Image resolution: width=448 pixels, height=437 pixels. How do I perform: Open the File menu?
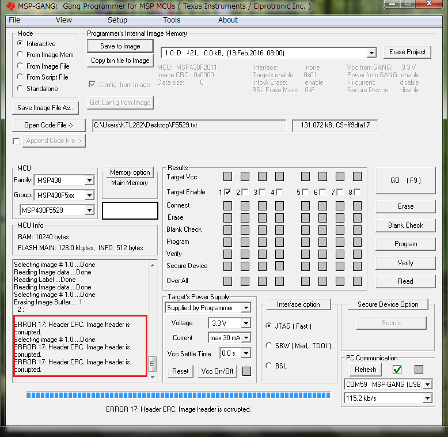pos(14,20)
